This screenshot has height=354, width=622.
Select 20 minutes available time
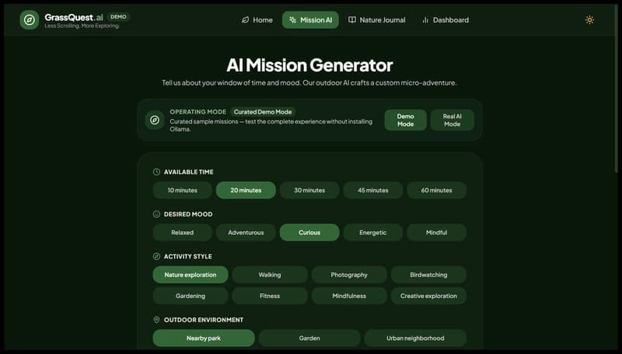tap(246, 191)
